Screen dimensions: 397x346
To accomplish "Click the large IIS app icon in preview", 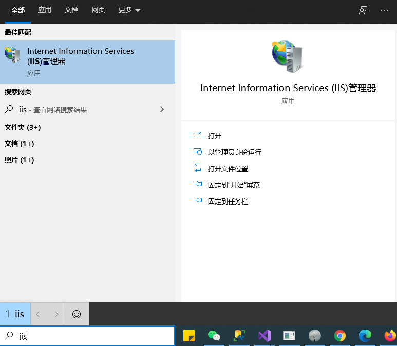I will tap(287, 56).
